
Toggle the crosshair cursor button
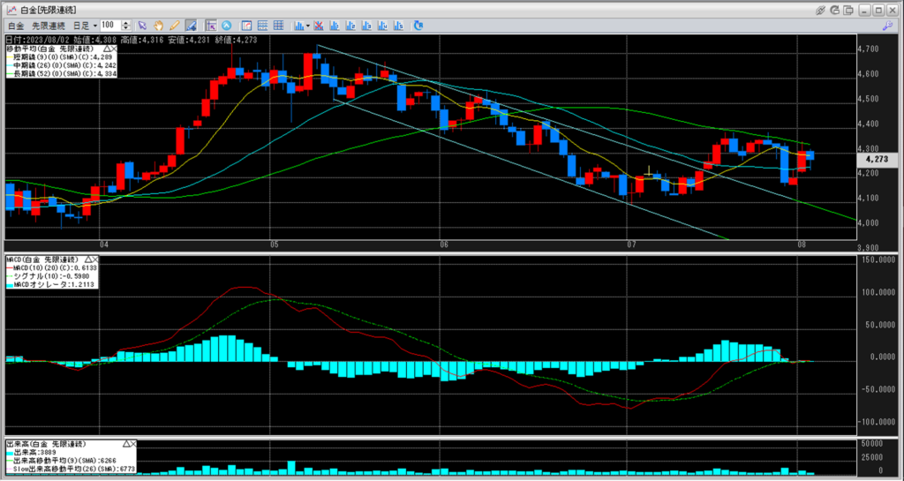[x=211, y=26]
